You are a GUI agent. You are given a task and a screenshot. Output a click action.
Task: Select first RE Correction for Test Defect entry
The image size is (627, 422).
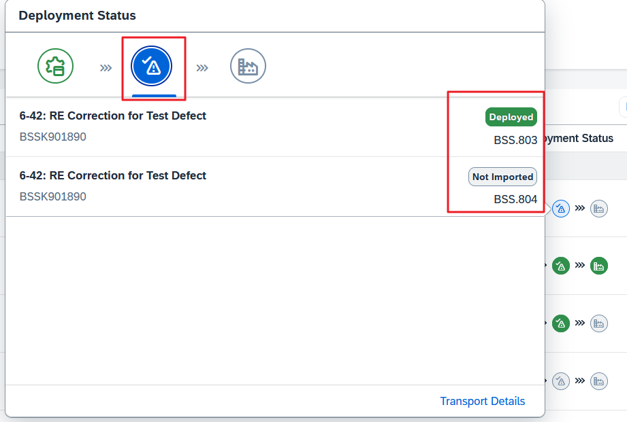(113, 116)
